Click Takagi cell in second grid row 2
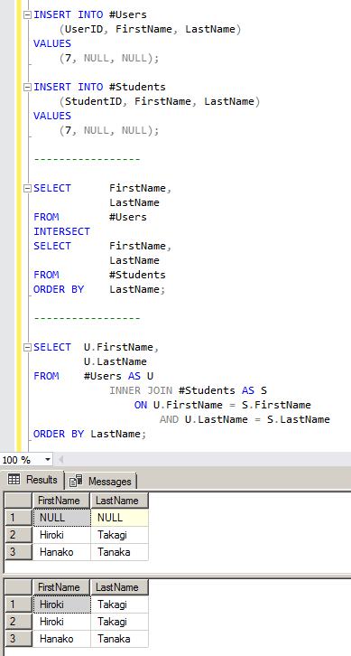 click(x=119, y=622)
